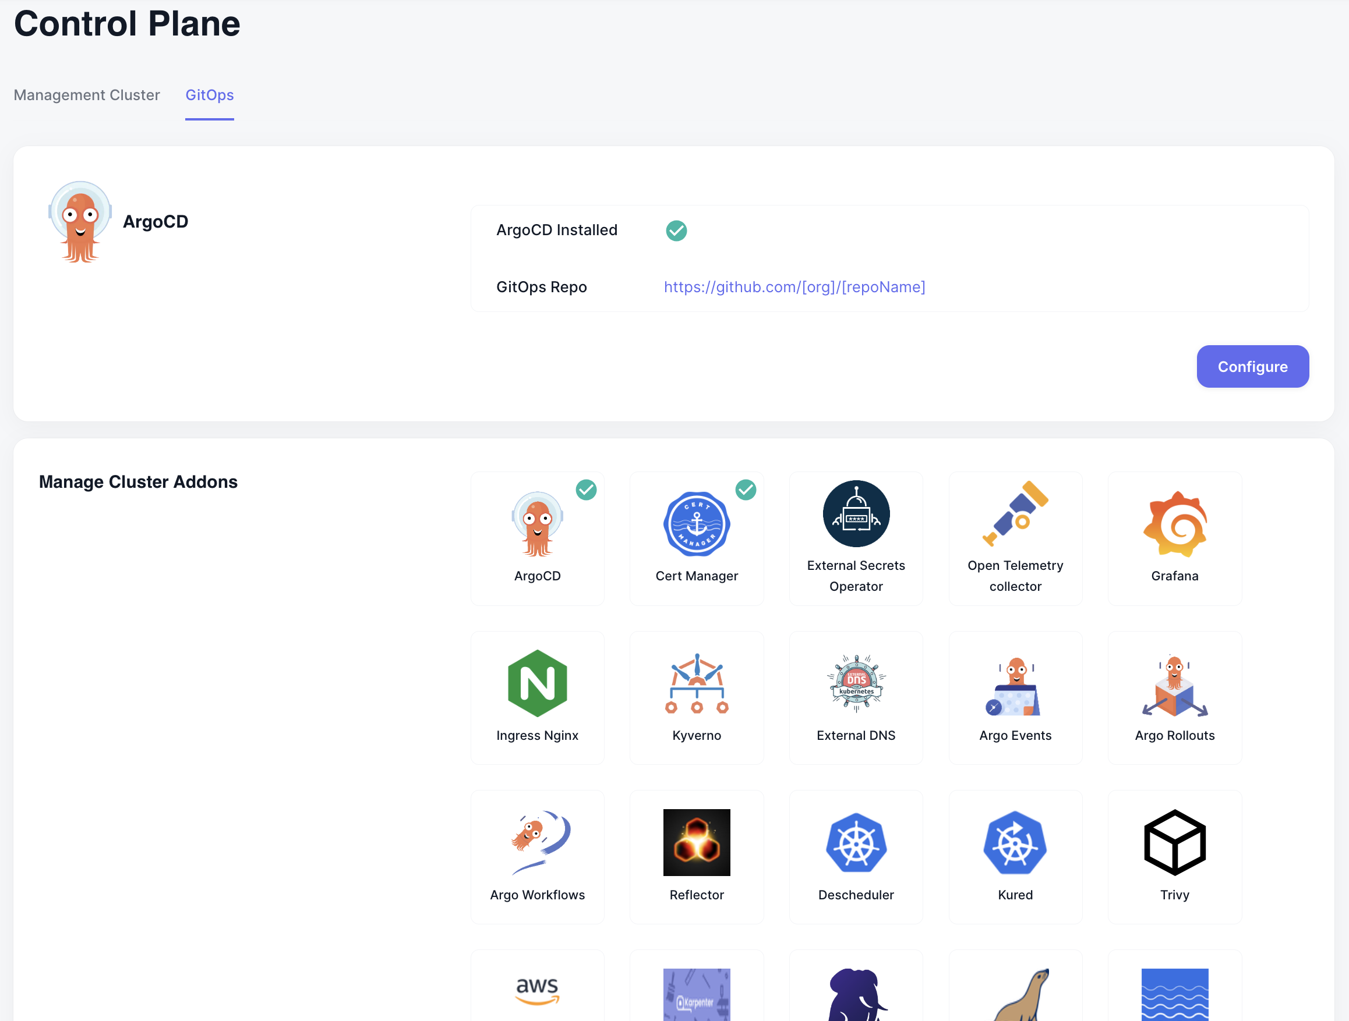Toggle the Cert Manager addon checkmark
The height and width of the screenshot is (1021, 1349).
[x=745, y=490]
